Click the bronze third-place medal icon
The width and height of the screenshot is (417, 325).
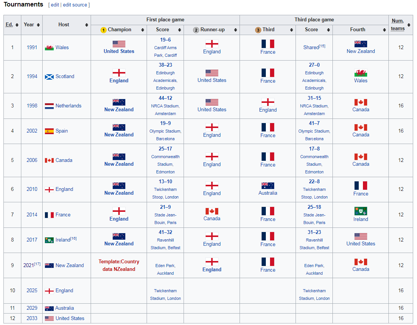coord(258,30)
